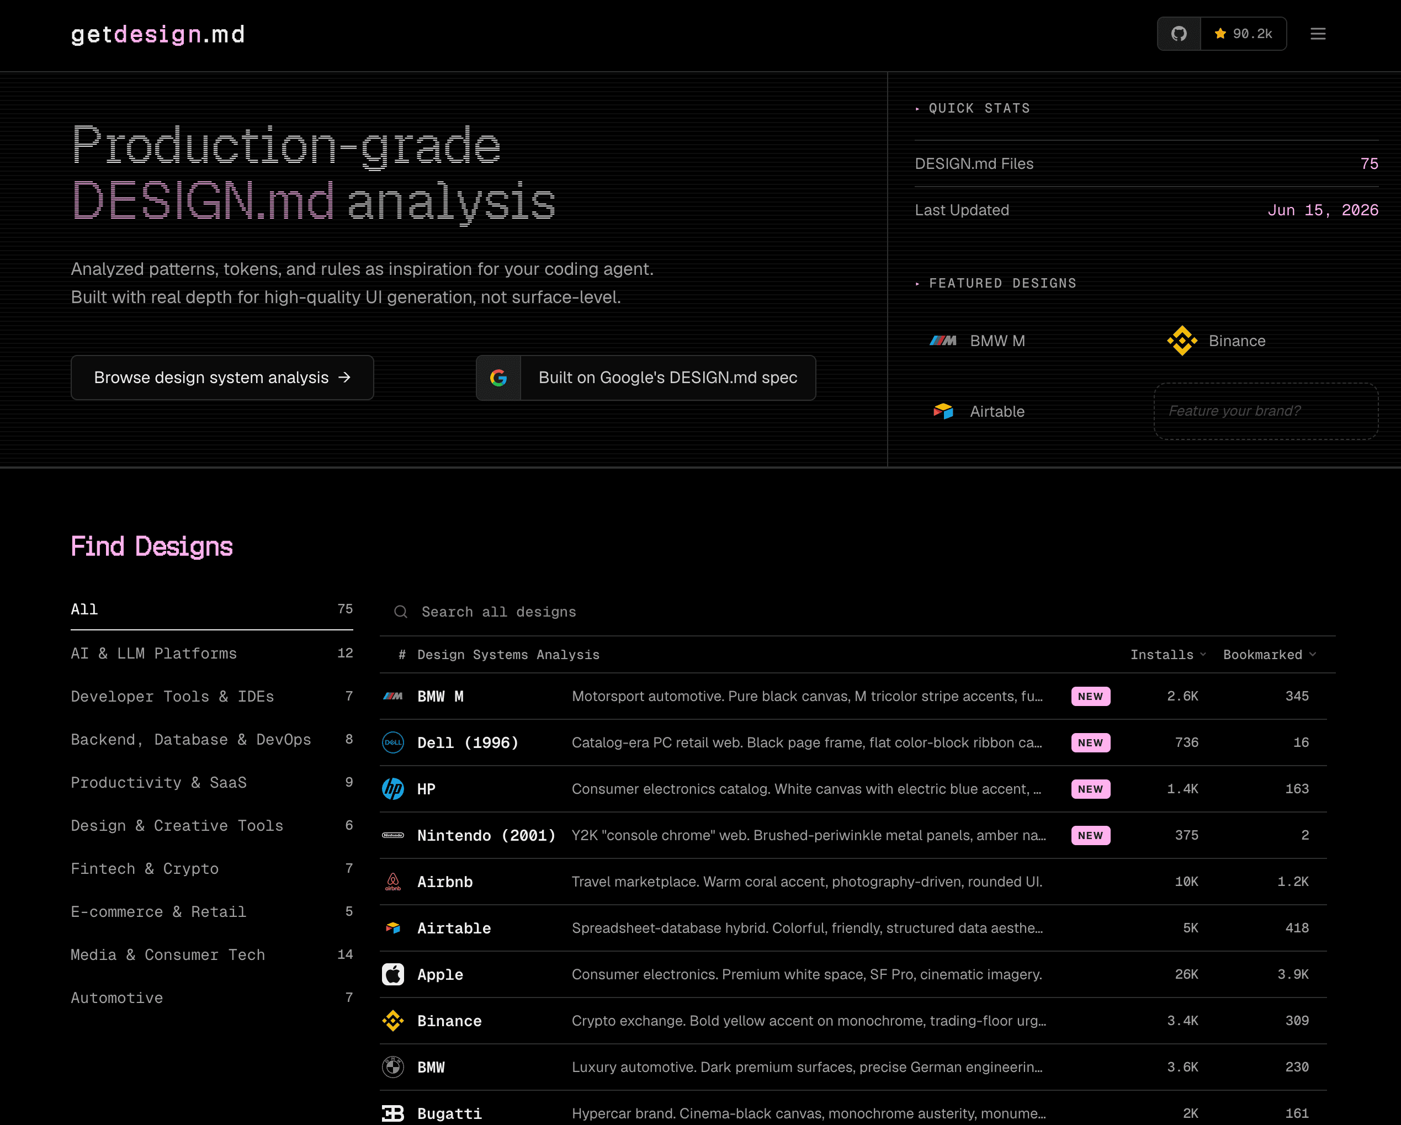The image size is (1401, 1125).
Task: Click the Binance logo in Featured Designs
Action: click(x=1182, y=341)
